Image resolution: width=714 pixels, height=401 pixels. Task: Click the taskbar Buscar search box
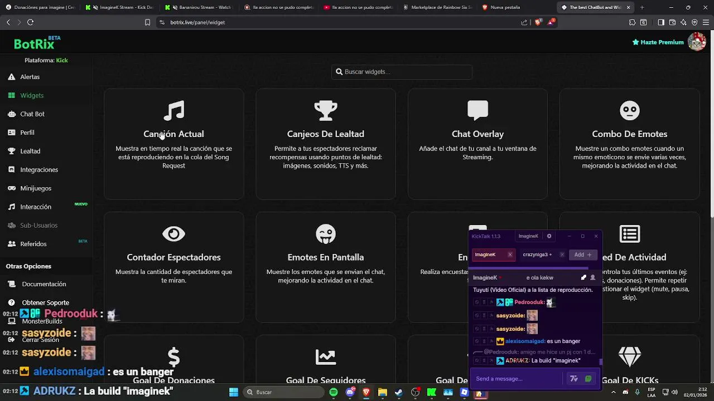tap(282, 392)
